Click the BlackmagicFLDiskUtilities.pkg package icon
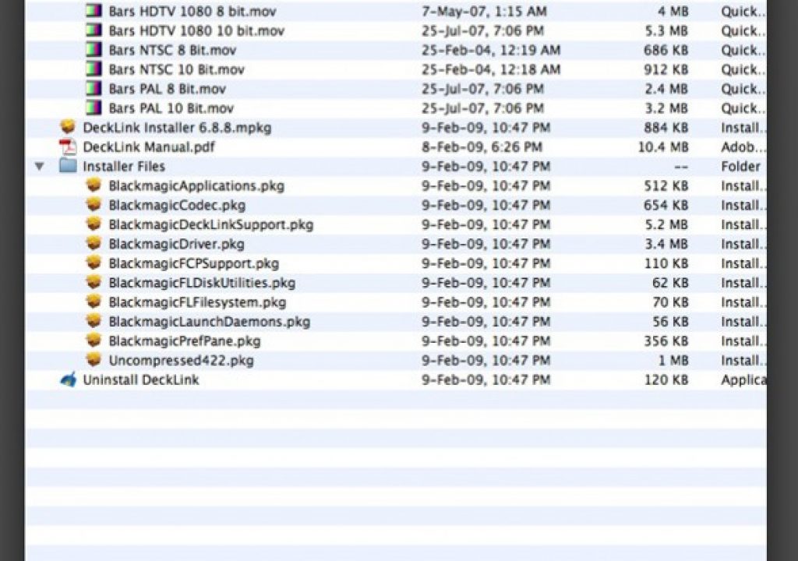 (94, 281)
